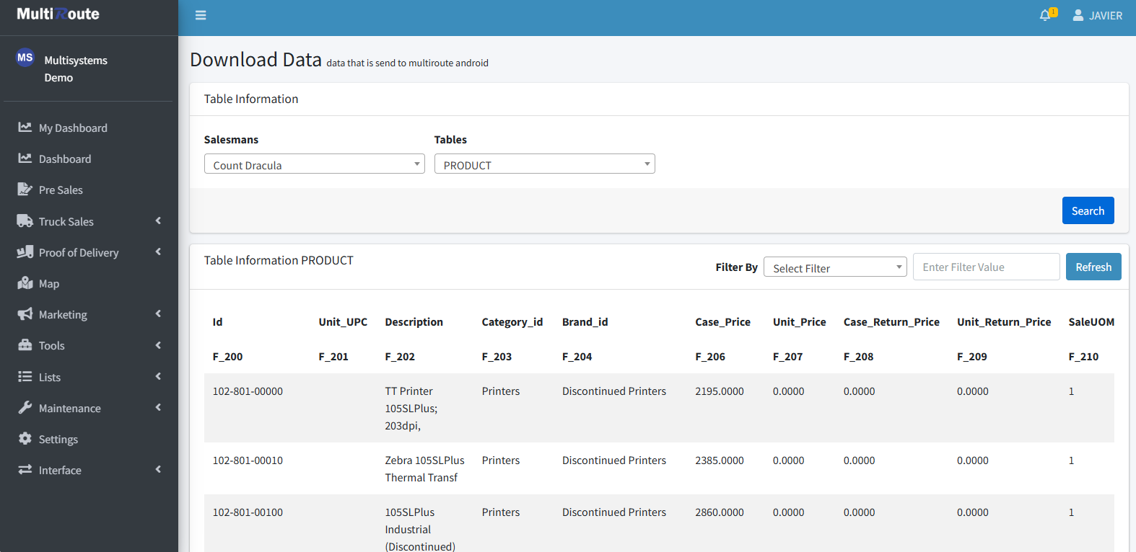
Task: Click the Enter Filter Value field
Action: 985,267
